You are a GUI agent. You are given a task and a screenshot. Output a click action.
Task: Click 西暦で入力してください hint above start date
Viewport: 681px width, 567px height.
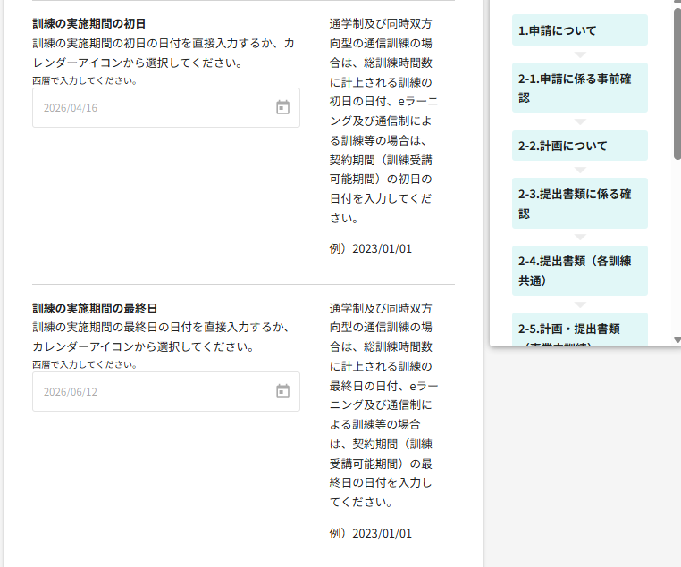tap(84, 80)
